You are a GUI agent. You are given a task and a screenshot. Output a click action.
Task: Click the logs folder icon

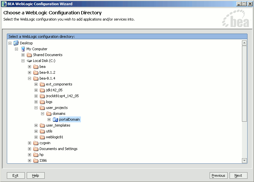[42, 102]
